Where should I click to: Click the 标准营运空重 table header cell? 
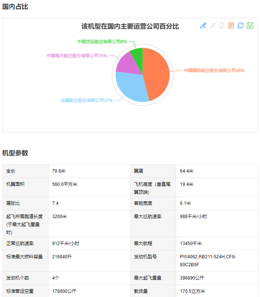pos(25,291)
